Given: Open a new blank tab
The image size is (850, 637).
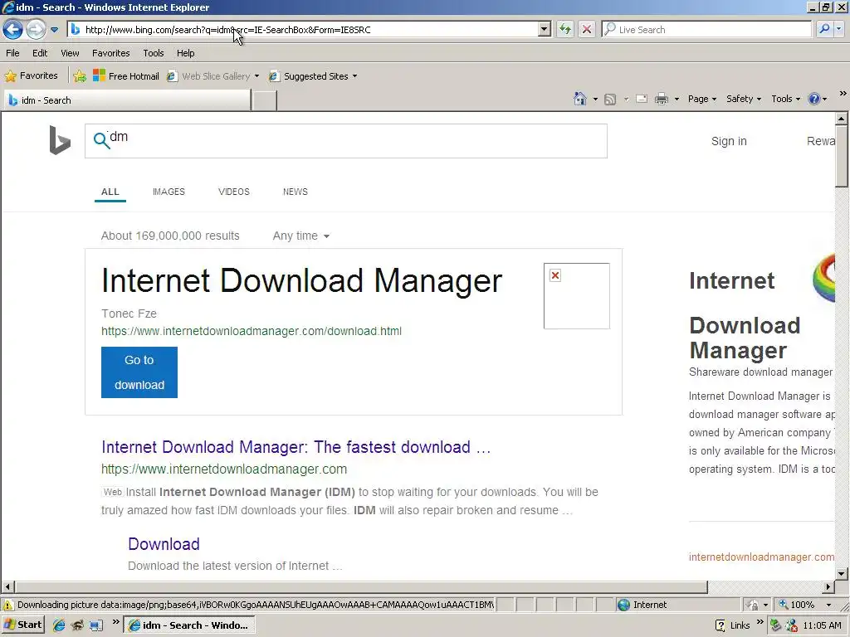Looking at the screenshot, I should pyautogui.click(x=265, y=100).
